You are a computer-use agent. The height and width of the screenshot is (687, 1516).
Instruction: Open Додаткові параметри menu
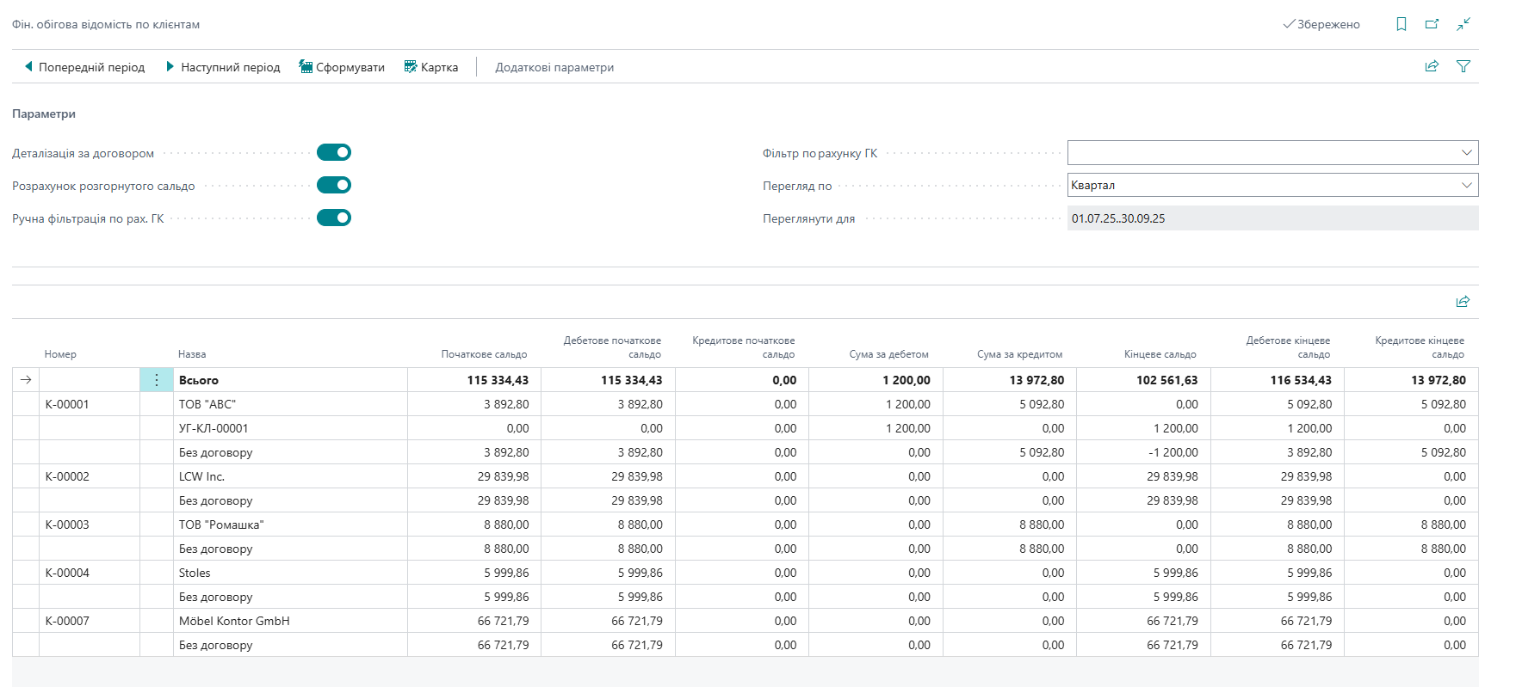554,67
